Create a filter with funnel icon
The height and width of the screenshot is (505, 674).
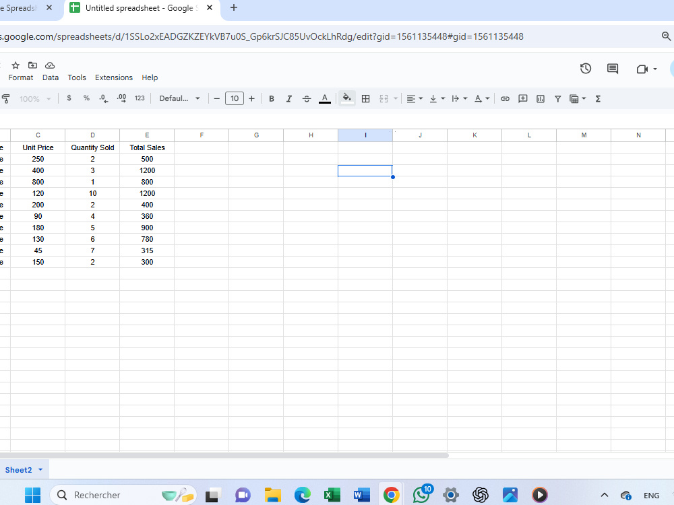pos(557,99)
